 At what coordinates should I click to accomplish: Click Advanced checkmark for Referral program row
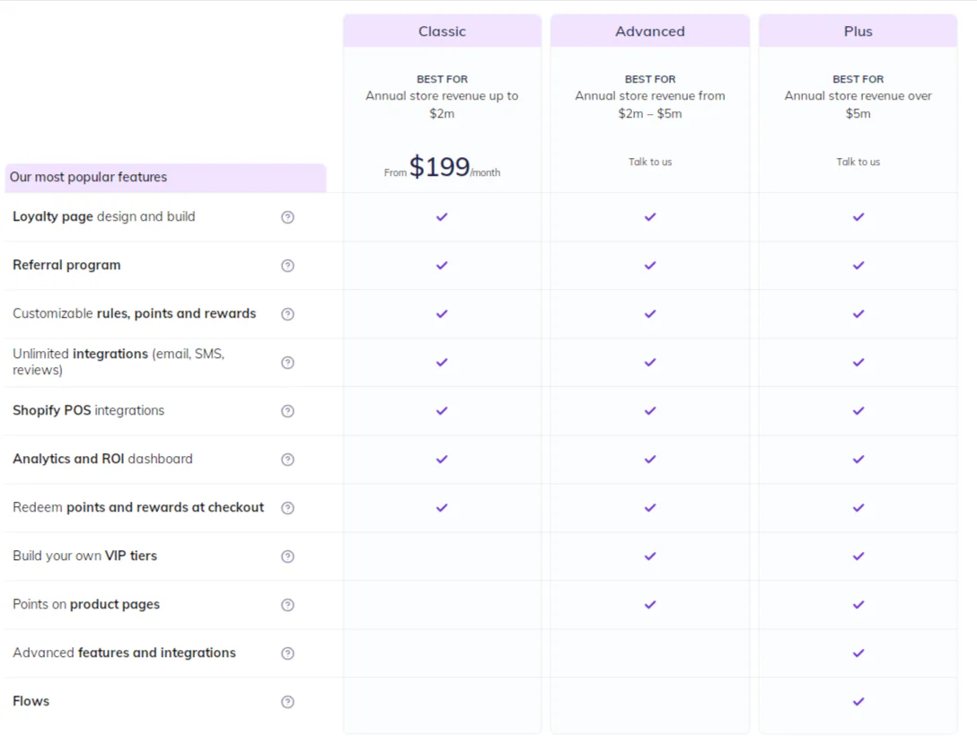pyautogui.click(x=650, y=266)
